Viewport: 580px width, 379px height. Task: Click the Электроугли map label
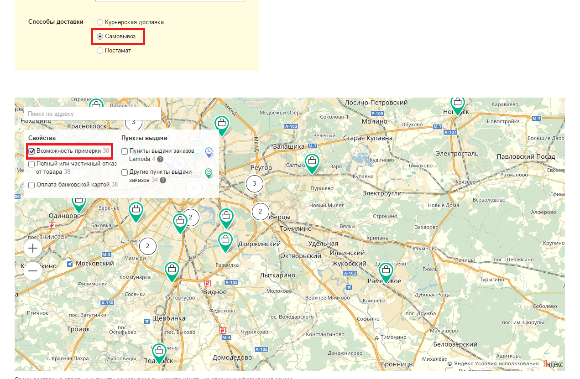[382, 193]
